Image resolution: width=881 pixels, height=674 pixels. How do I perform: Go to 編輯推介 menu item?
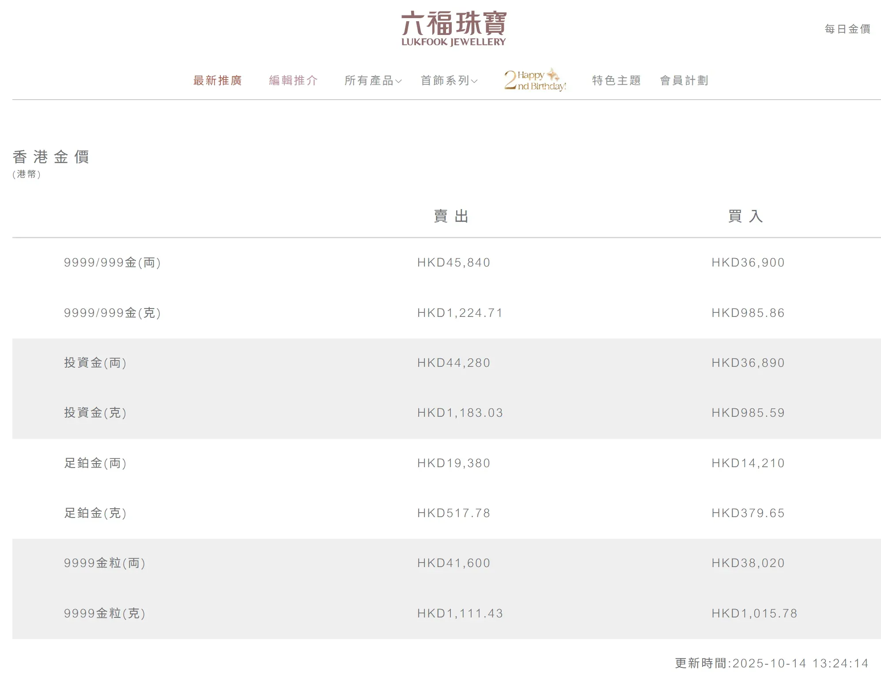point(293,80)
